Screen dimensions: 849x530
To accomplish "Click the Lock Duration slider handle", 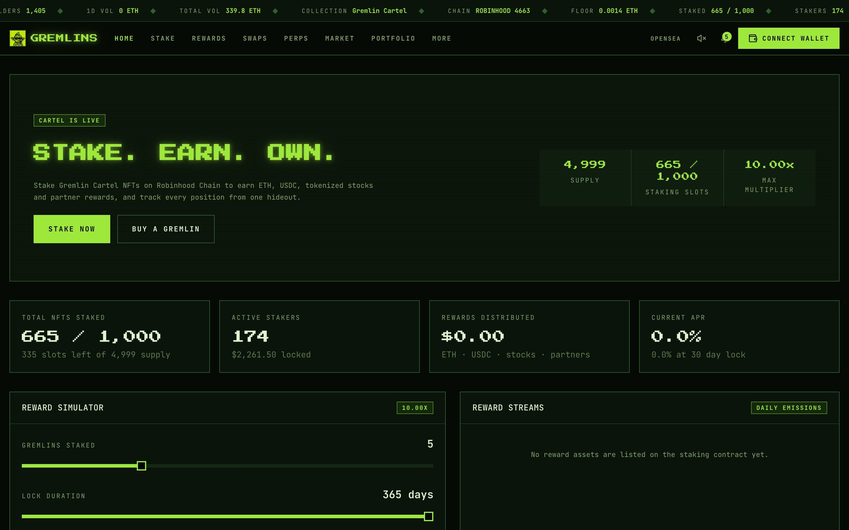I will [x=428, y=516].
